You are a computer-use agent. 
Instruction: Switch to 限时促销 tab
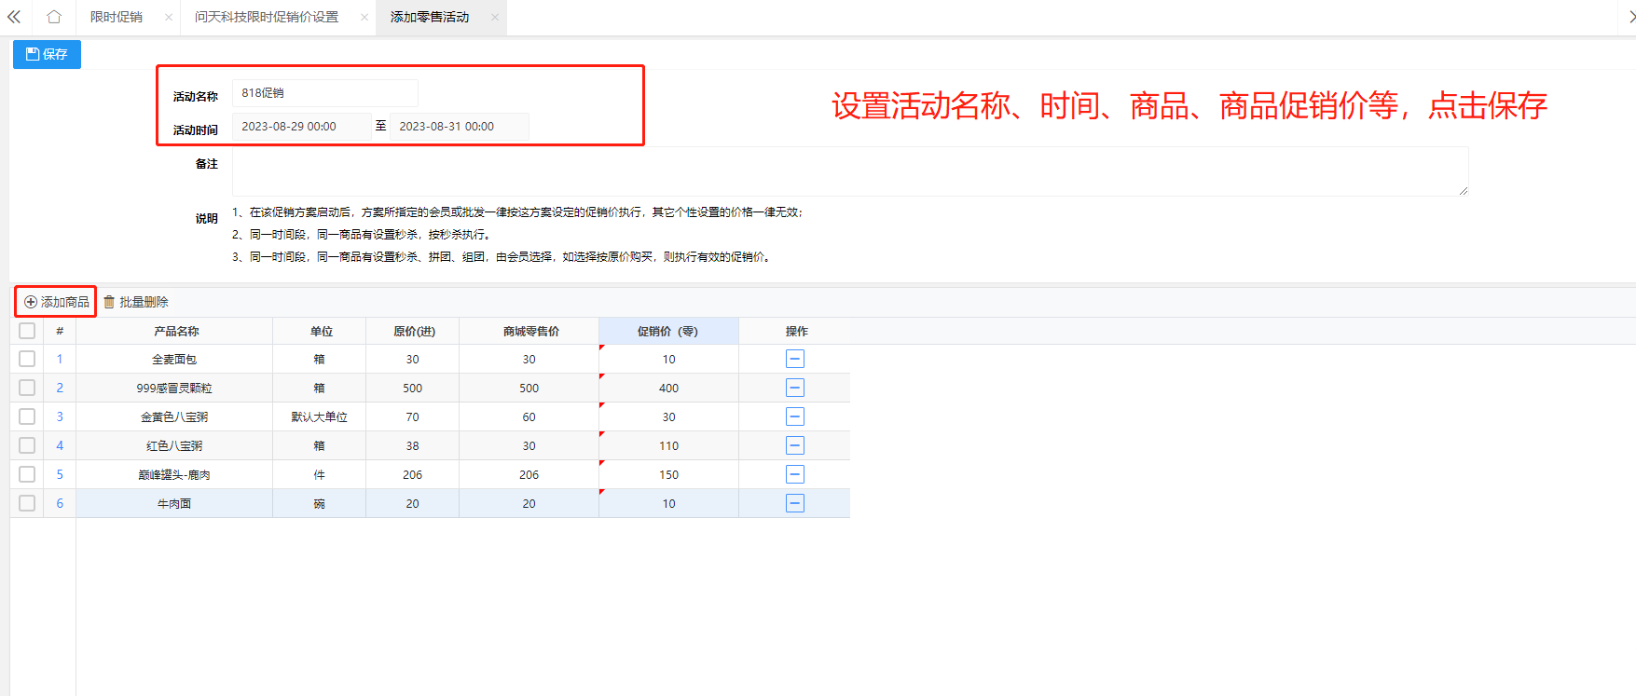[117, 17]
